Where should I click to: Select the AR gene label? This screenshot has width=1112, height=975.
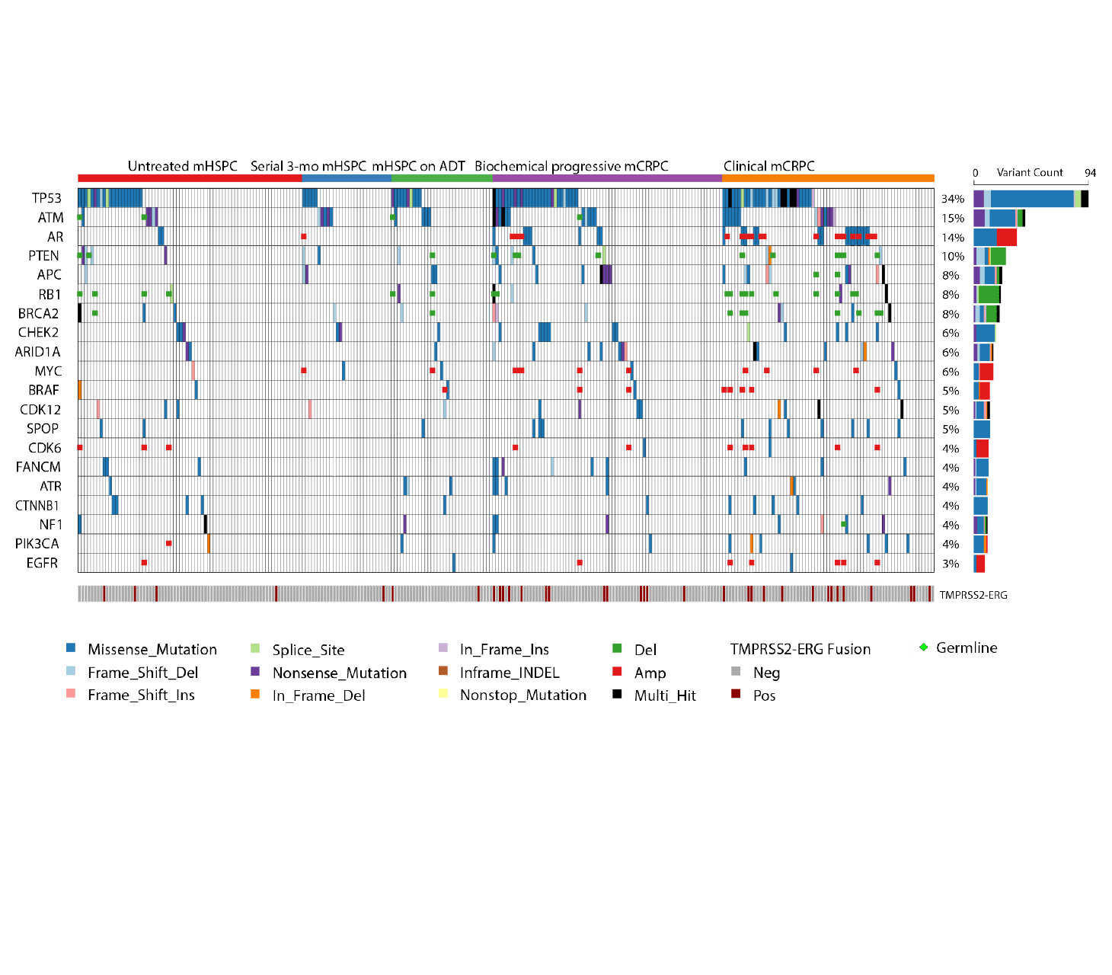click(x=56, y=237)
